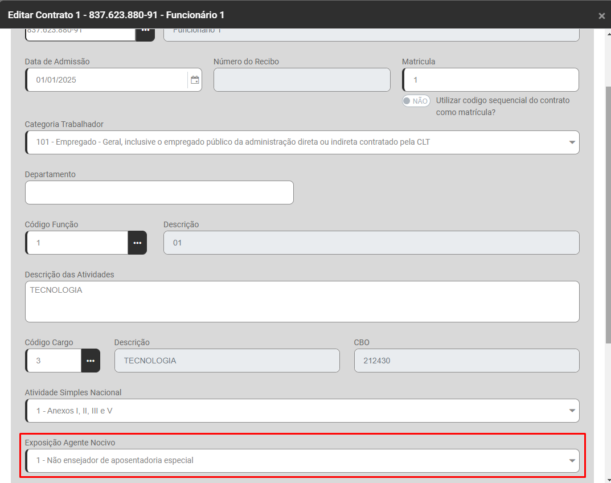Click the calendar icon in Data de Admissão
Screen dimensions: 611x483
(x=195, y=80)
